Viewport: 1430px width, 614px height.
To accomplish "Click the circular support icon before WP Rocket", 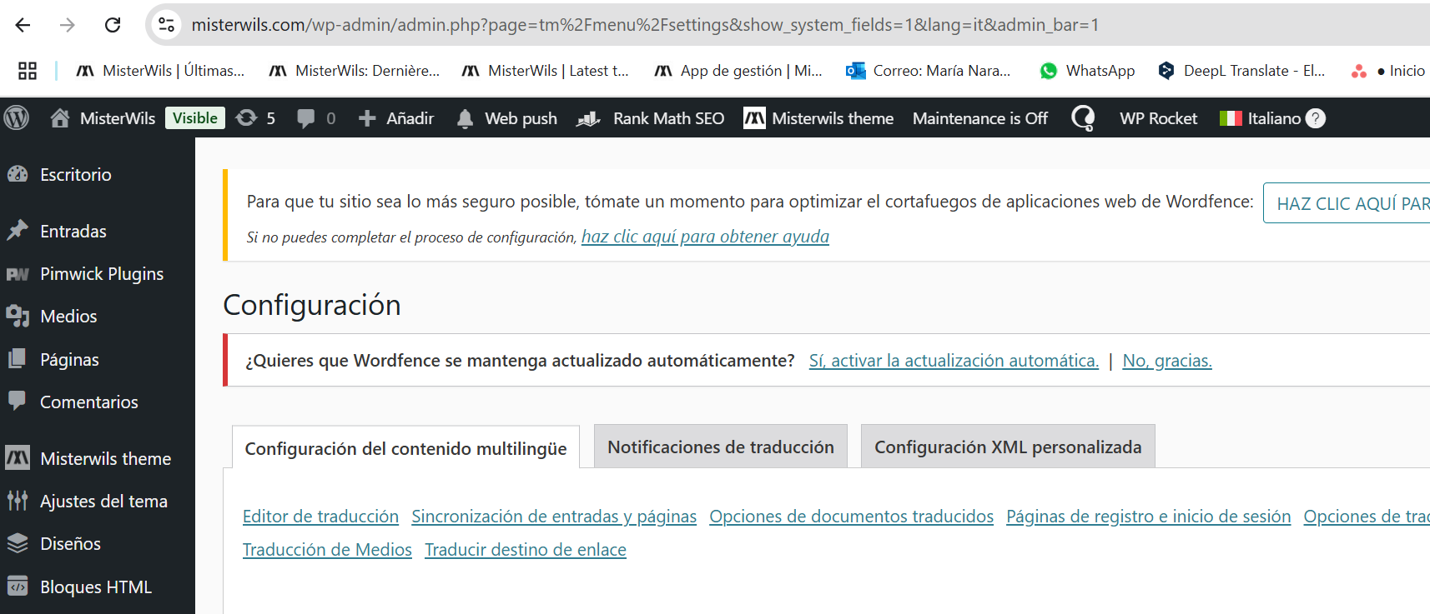I will [x=1083, y=118].
